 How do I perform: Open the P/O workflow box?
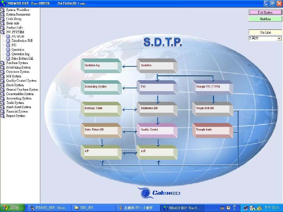[157, 87]
